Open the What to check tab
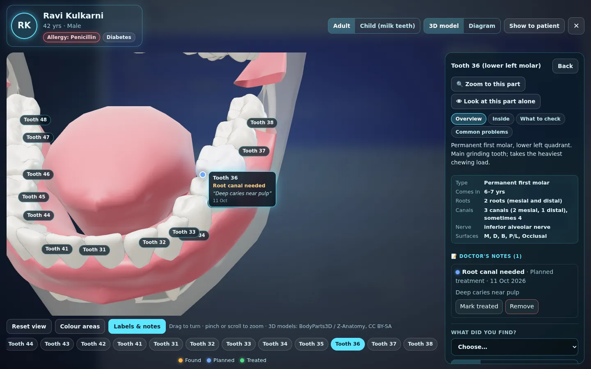Image resolution: width=591 pixels, height=369 pixels. click(x=540, y=119)
